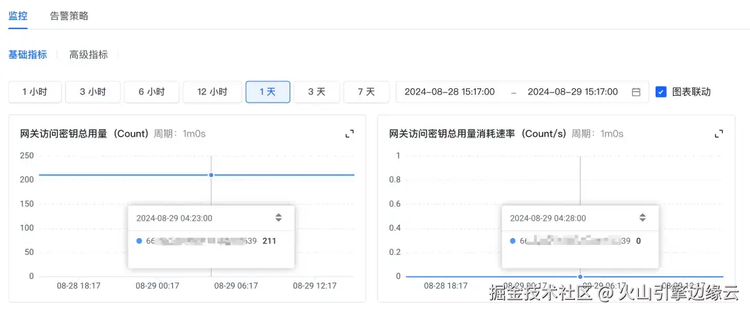Viewport: 750px width, 313px height.
Task: Choose the 3 小时 time range
Action: [x=93, y=92]
